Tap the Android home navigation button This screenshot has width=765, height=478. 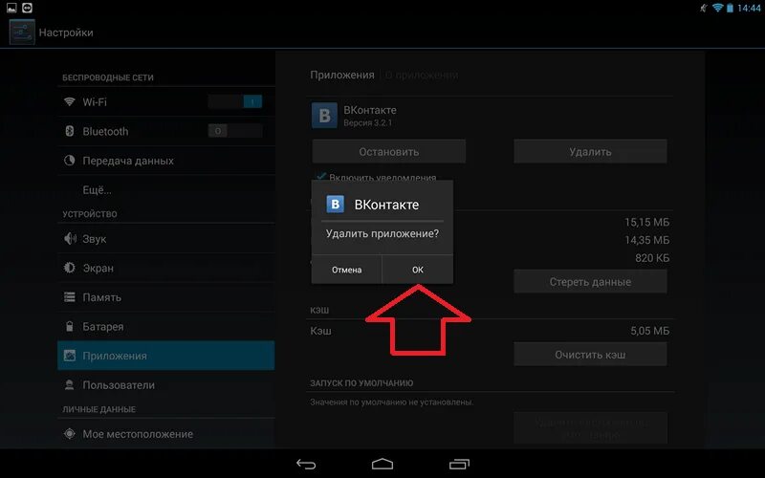pos(382,464)
